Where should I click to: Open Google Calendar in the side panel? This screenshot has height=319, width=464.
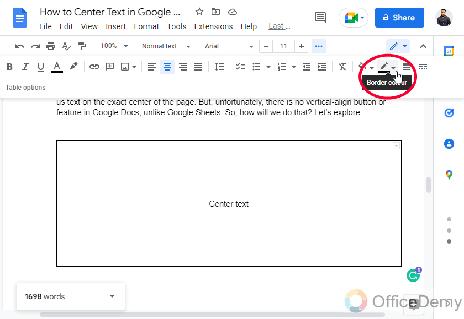click(x=449, y=50)
